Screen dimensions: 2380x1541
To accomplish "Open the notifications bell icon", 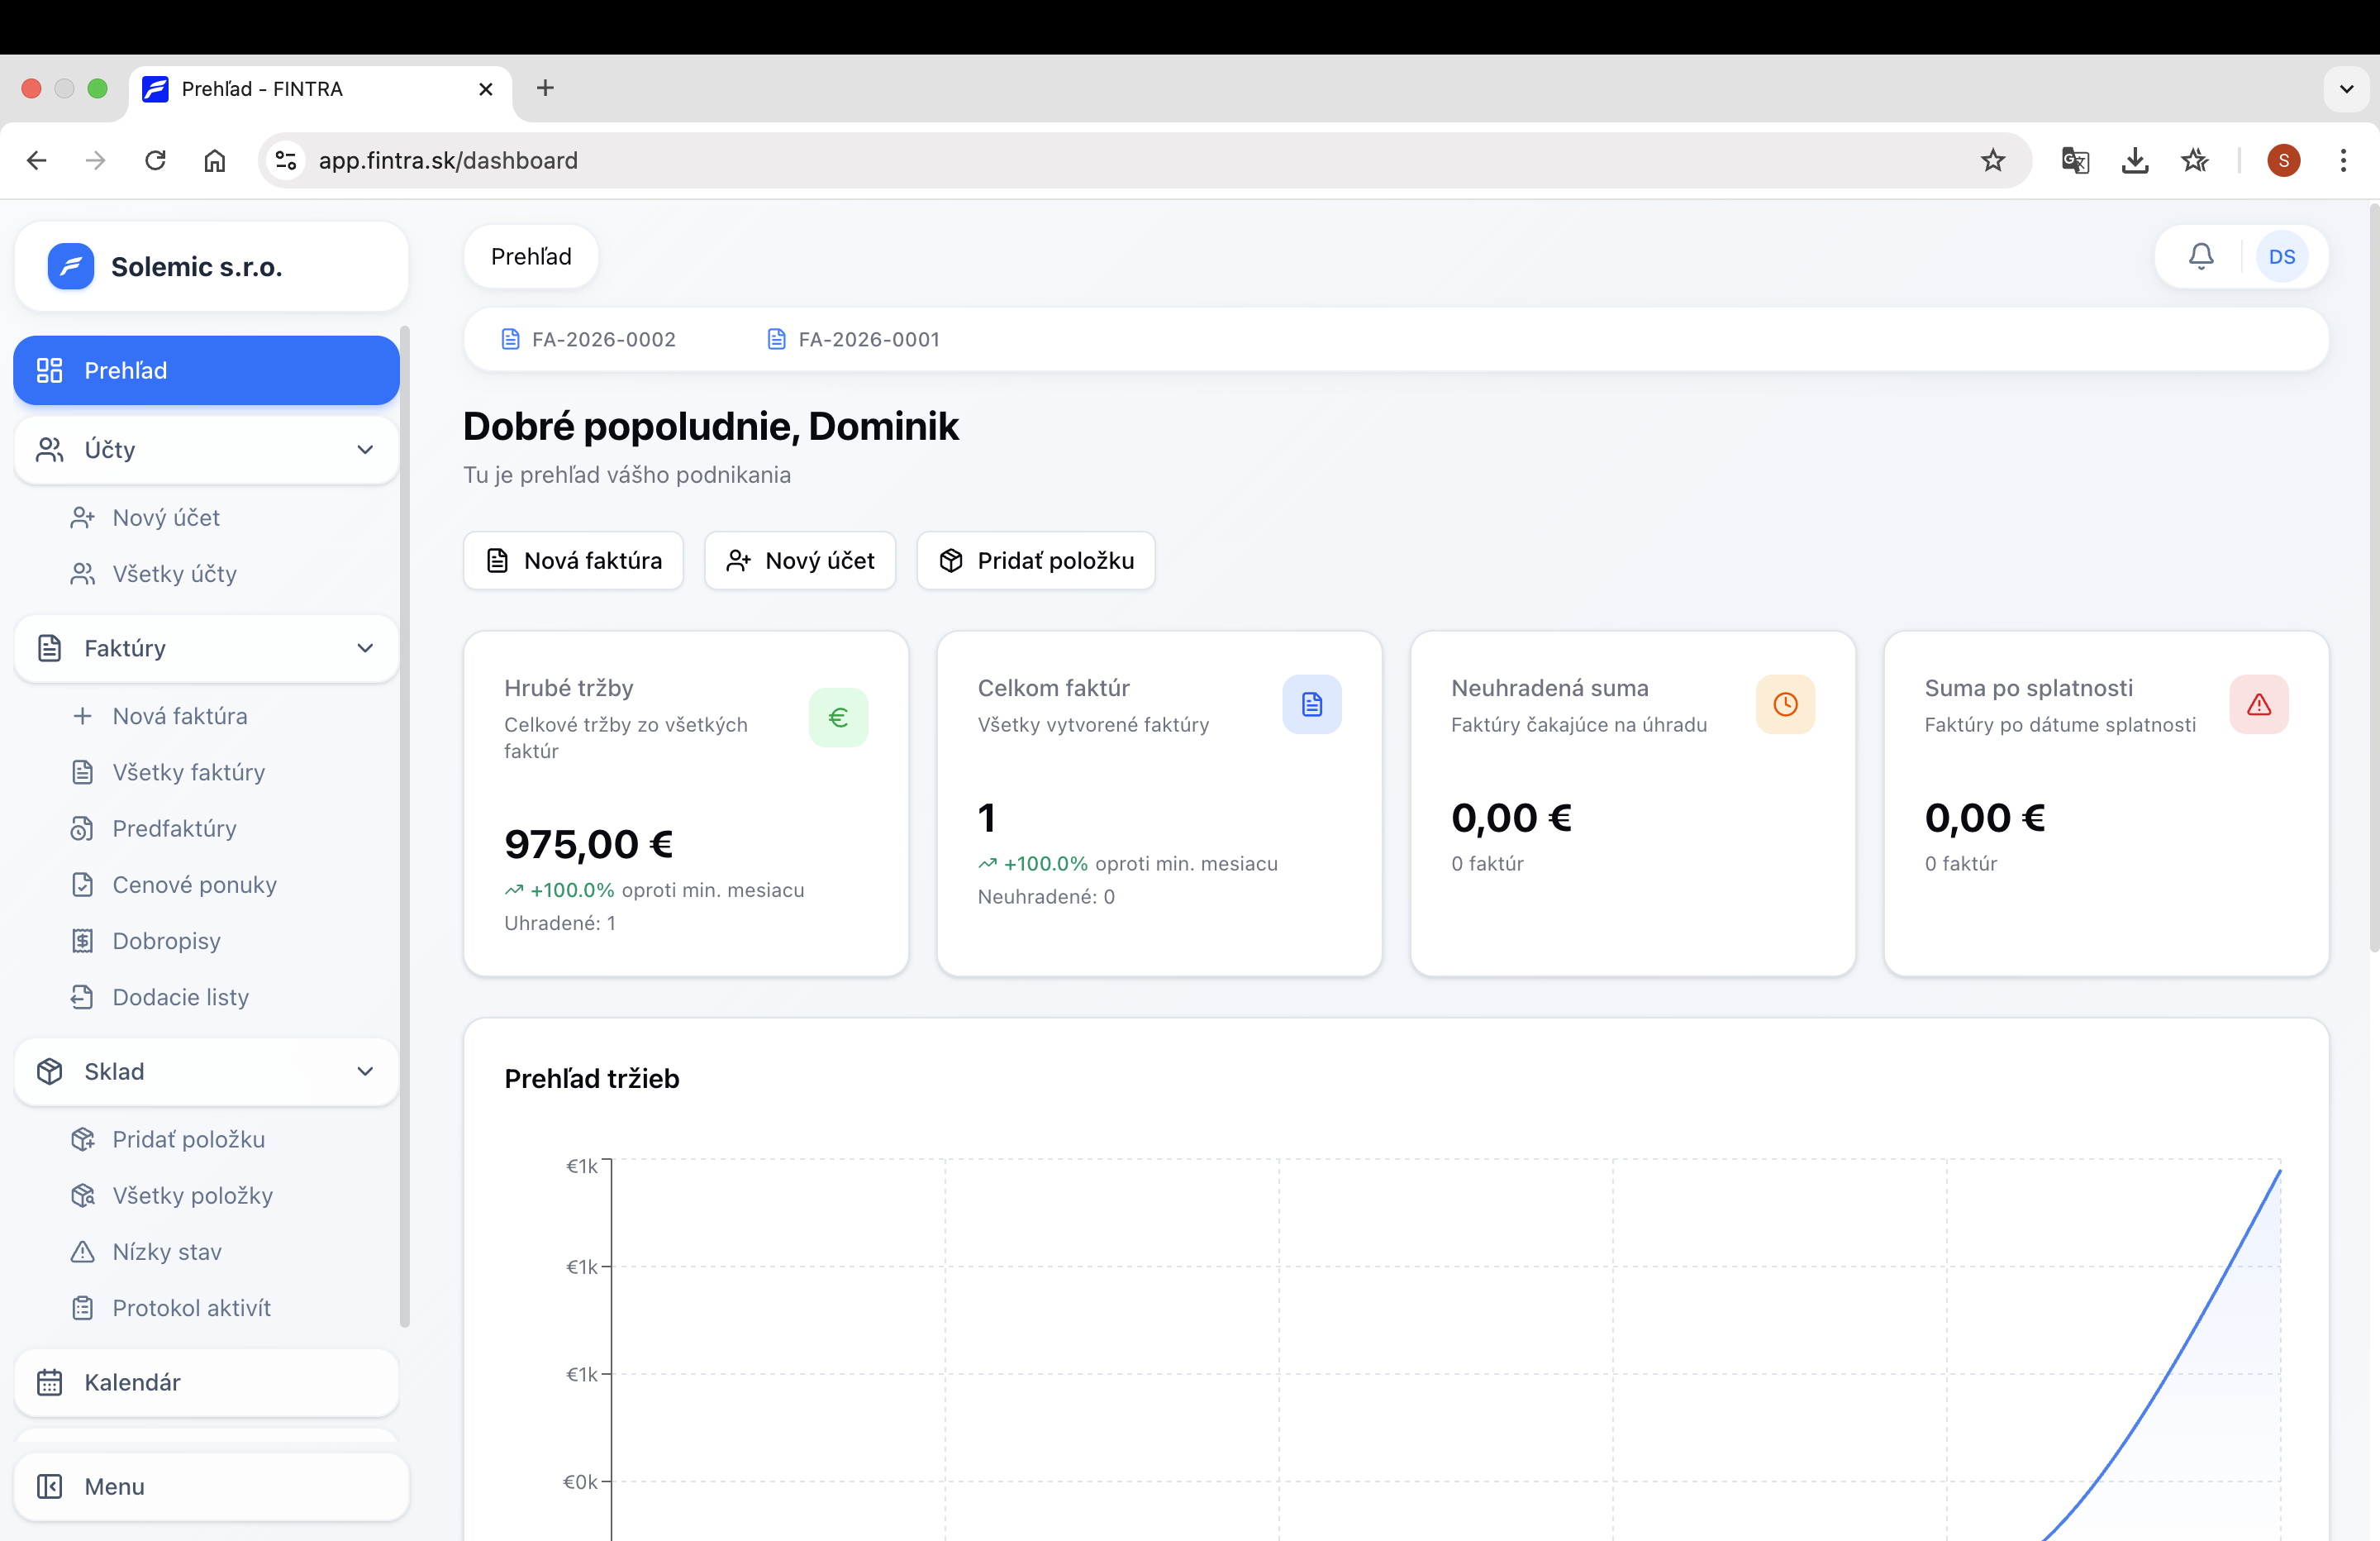I will [x=2200, y=256].
